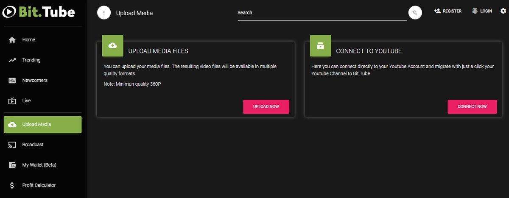Click the green cloud upload card icon
This screenshot has height=198, width=509.
(x=112, y=46)
